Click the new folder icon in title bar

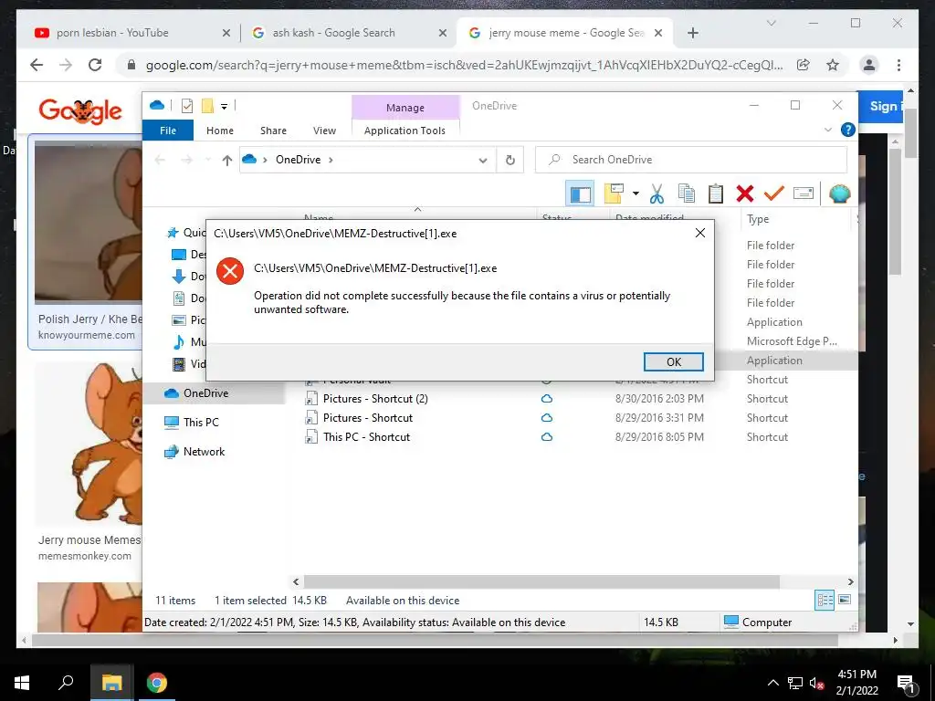[x=207, y=106]
